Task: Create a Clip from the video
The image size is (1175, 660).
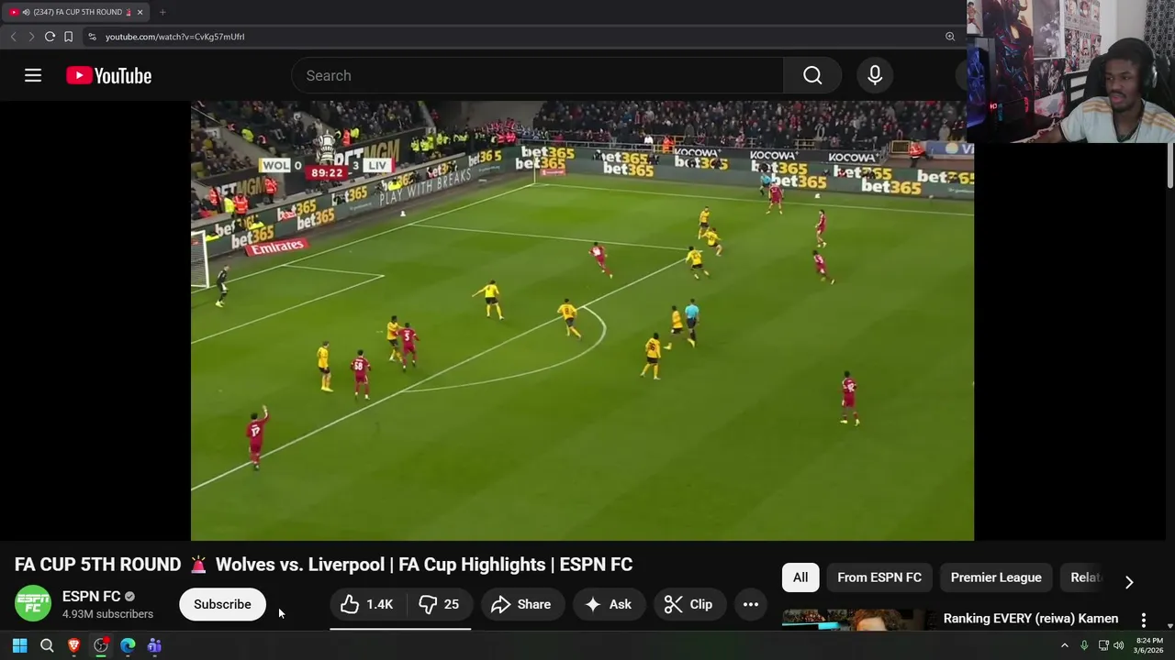Action: click(x=688, y=604)
